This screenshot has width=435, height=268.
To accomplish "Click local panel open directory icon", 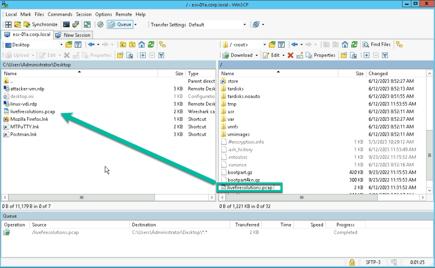I will click(69, 45).
